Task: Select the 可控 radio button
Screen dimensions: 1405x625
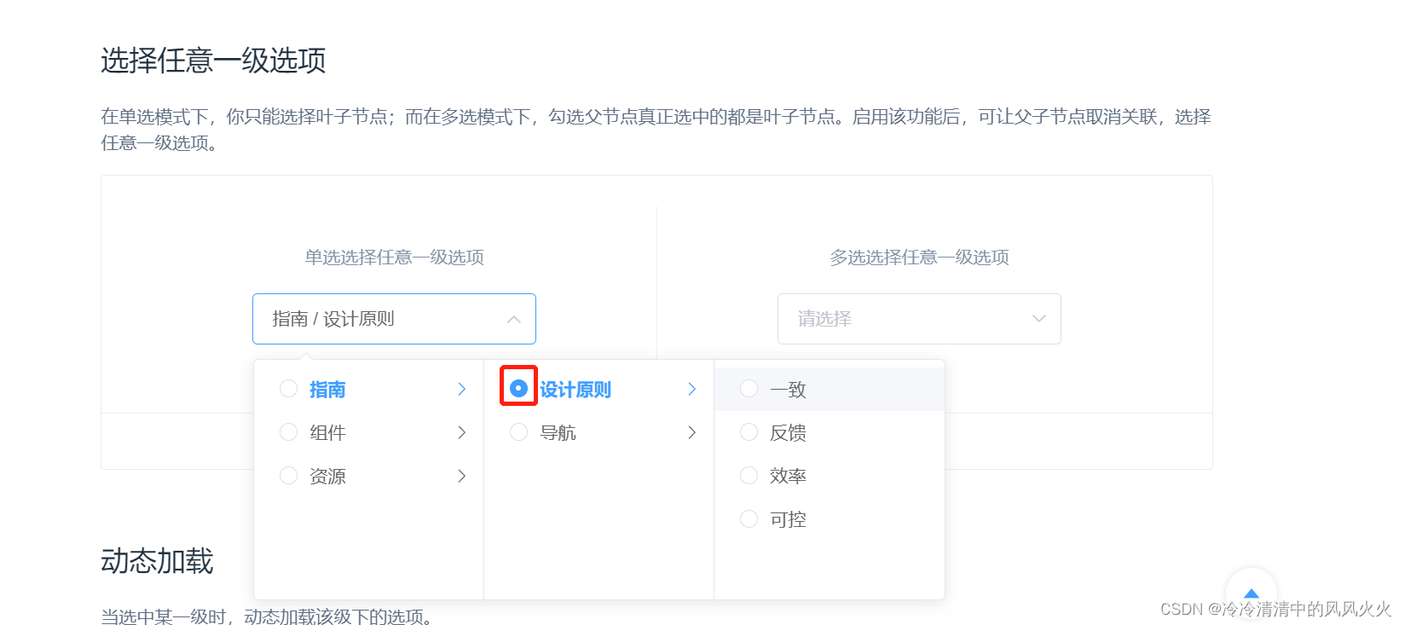Action: [x=749, y=519]
